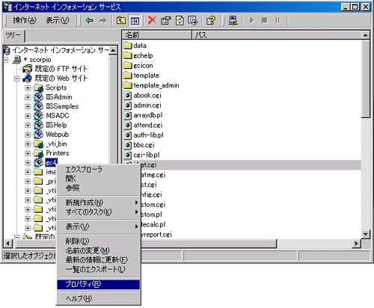Select the Printers virtual directory

(58, 153)
